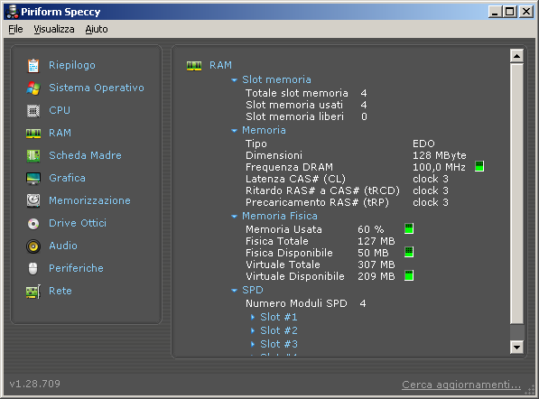Open the Audio section

tap(63, 246)
